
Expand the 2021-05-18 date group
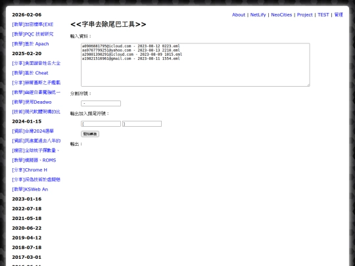27,219
